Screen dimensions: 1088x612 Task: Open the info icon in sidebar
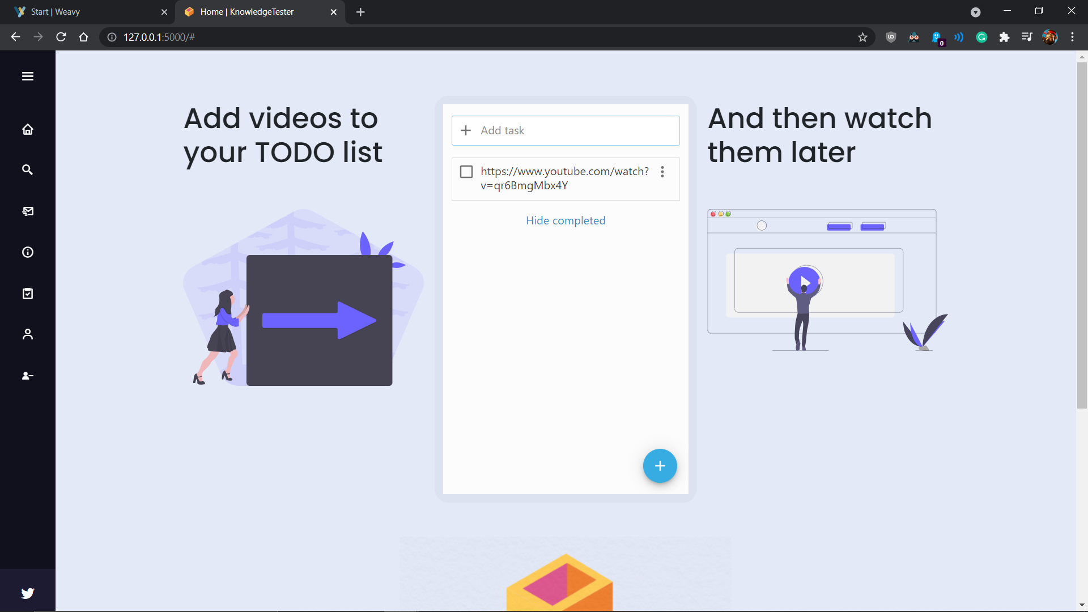[27, 252]
